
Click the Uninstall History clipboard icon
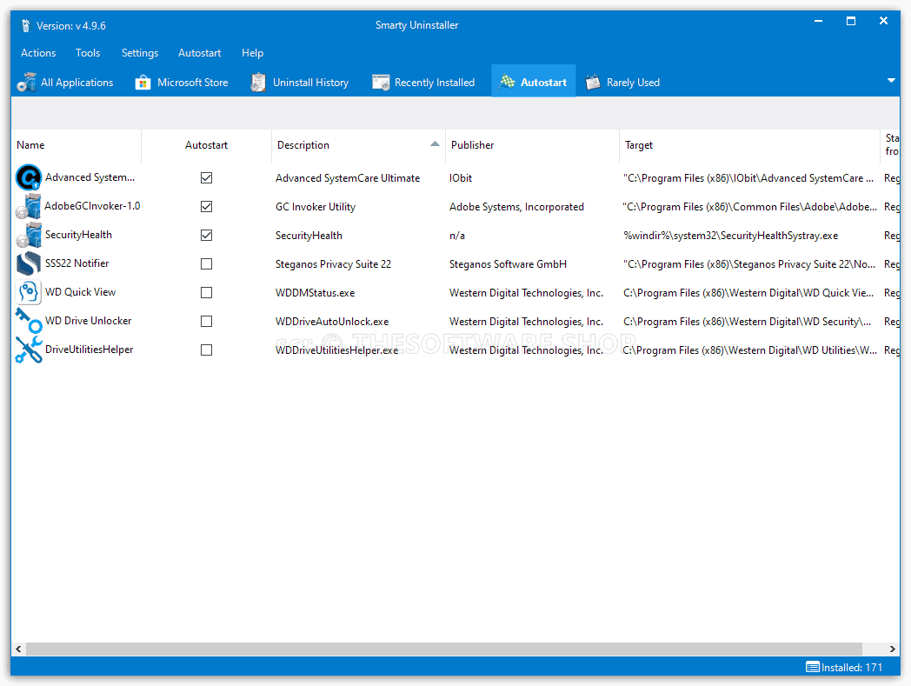258,82
